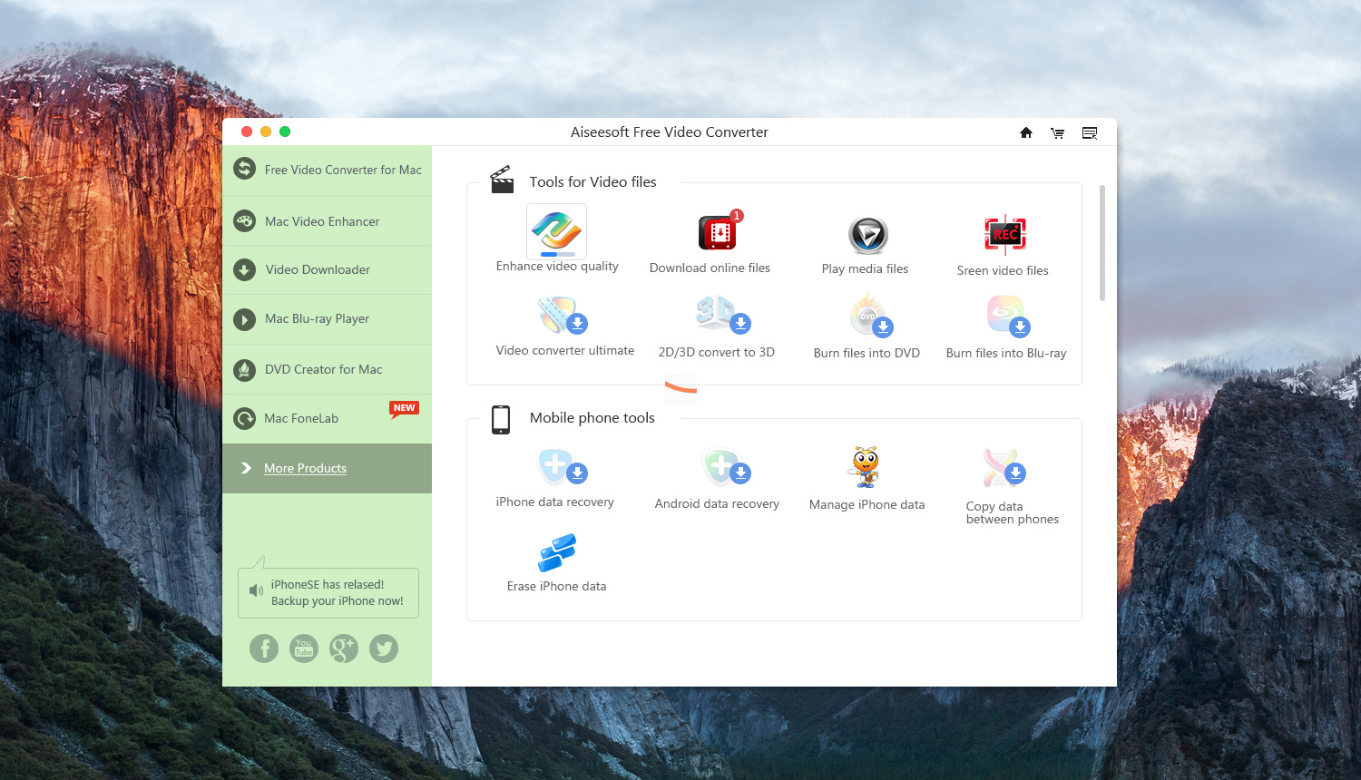Open the Twitter social icon
Viewport: 1361px width, 780px height.
tap(384, 648)
